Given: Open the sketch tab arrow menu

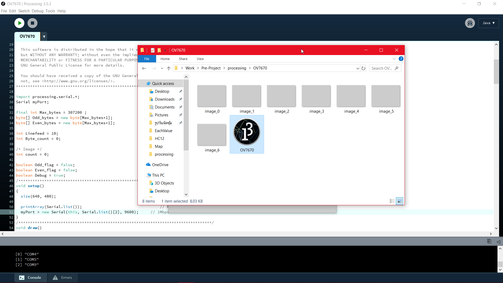Looking at the screenshot, I should [44, 36].
